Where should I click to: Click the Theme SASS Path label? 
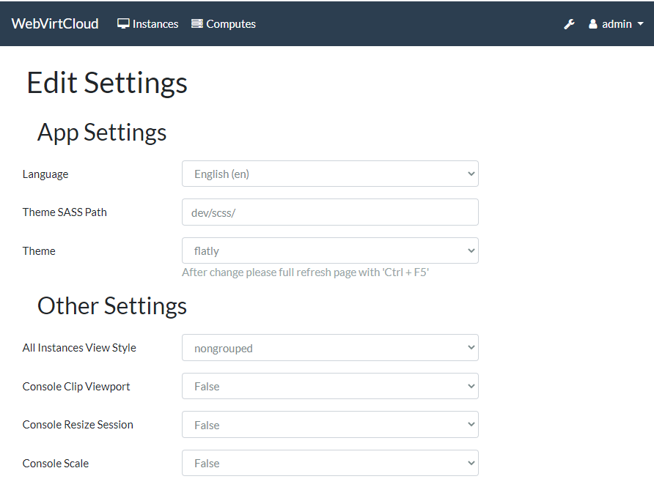65,212
